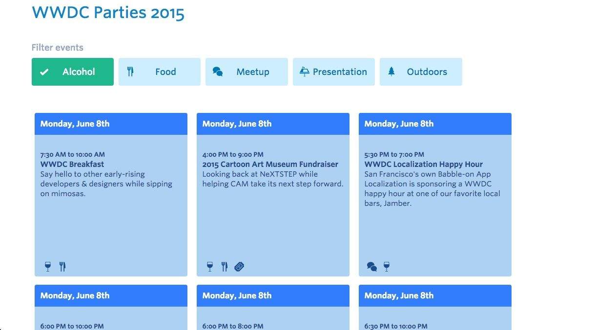Image resolution: width=616 pixels, height=330 pixels.
Task: Click the wine glass icon on Cartoon Art Museum card
Action: (210, 266)
